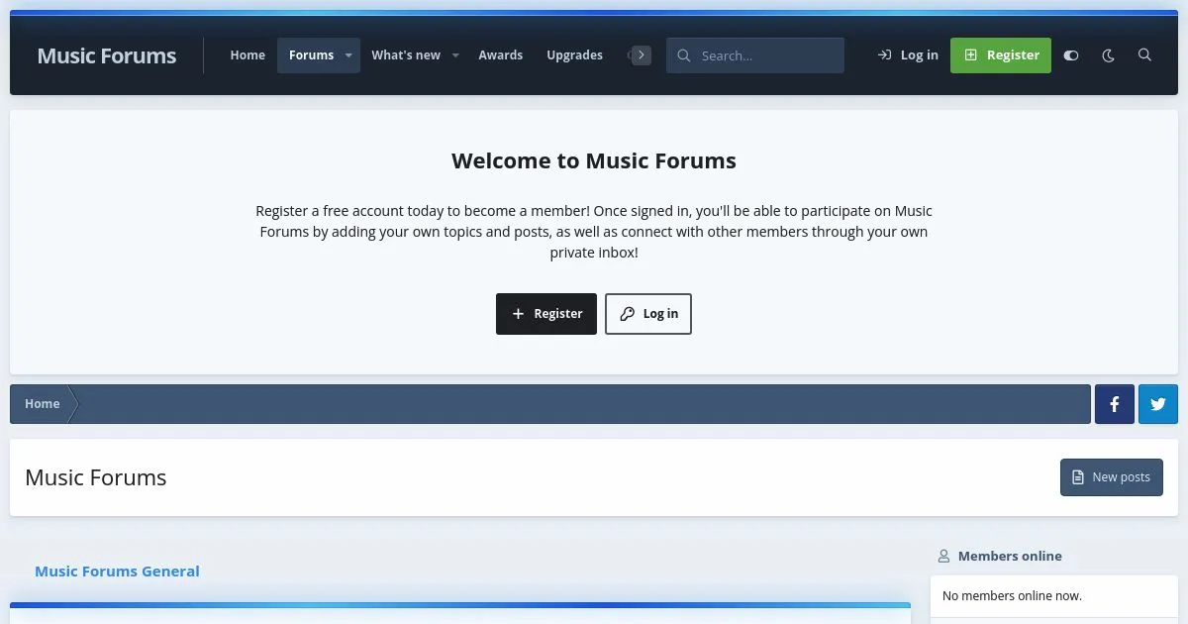Open New posts button
The height and width of the screenshot is (624, 1188).
[x=1111, y=477]
